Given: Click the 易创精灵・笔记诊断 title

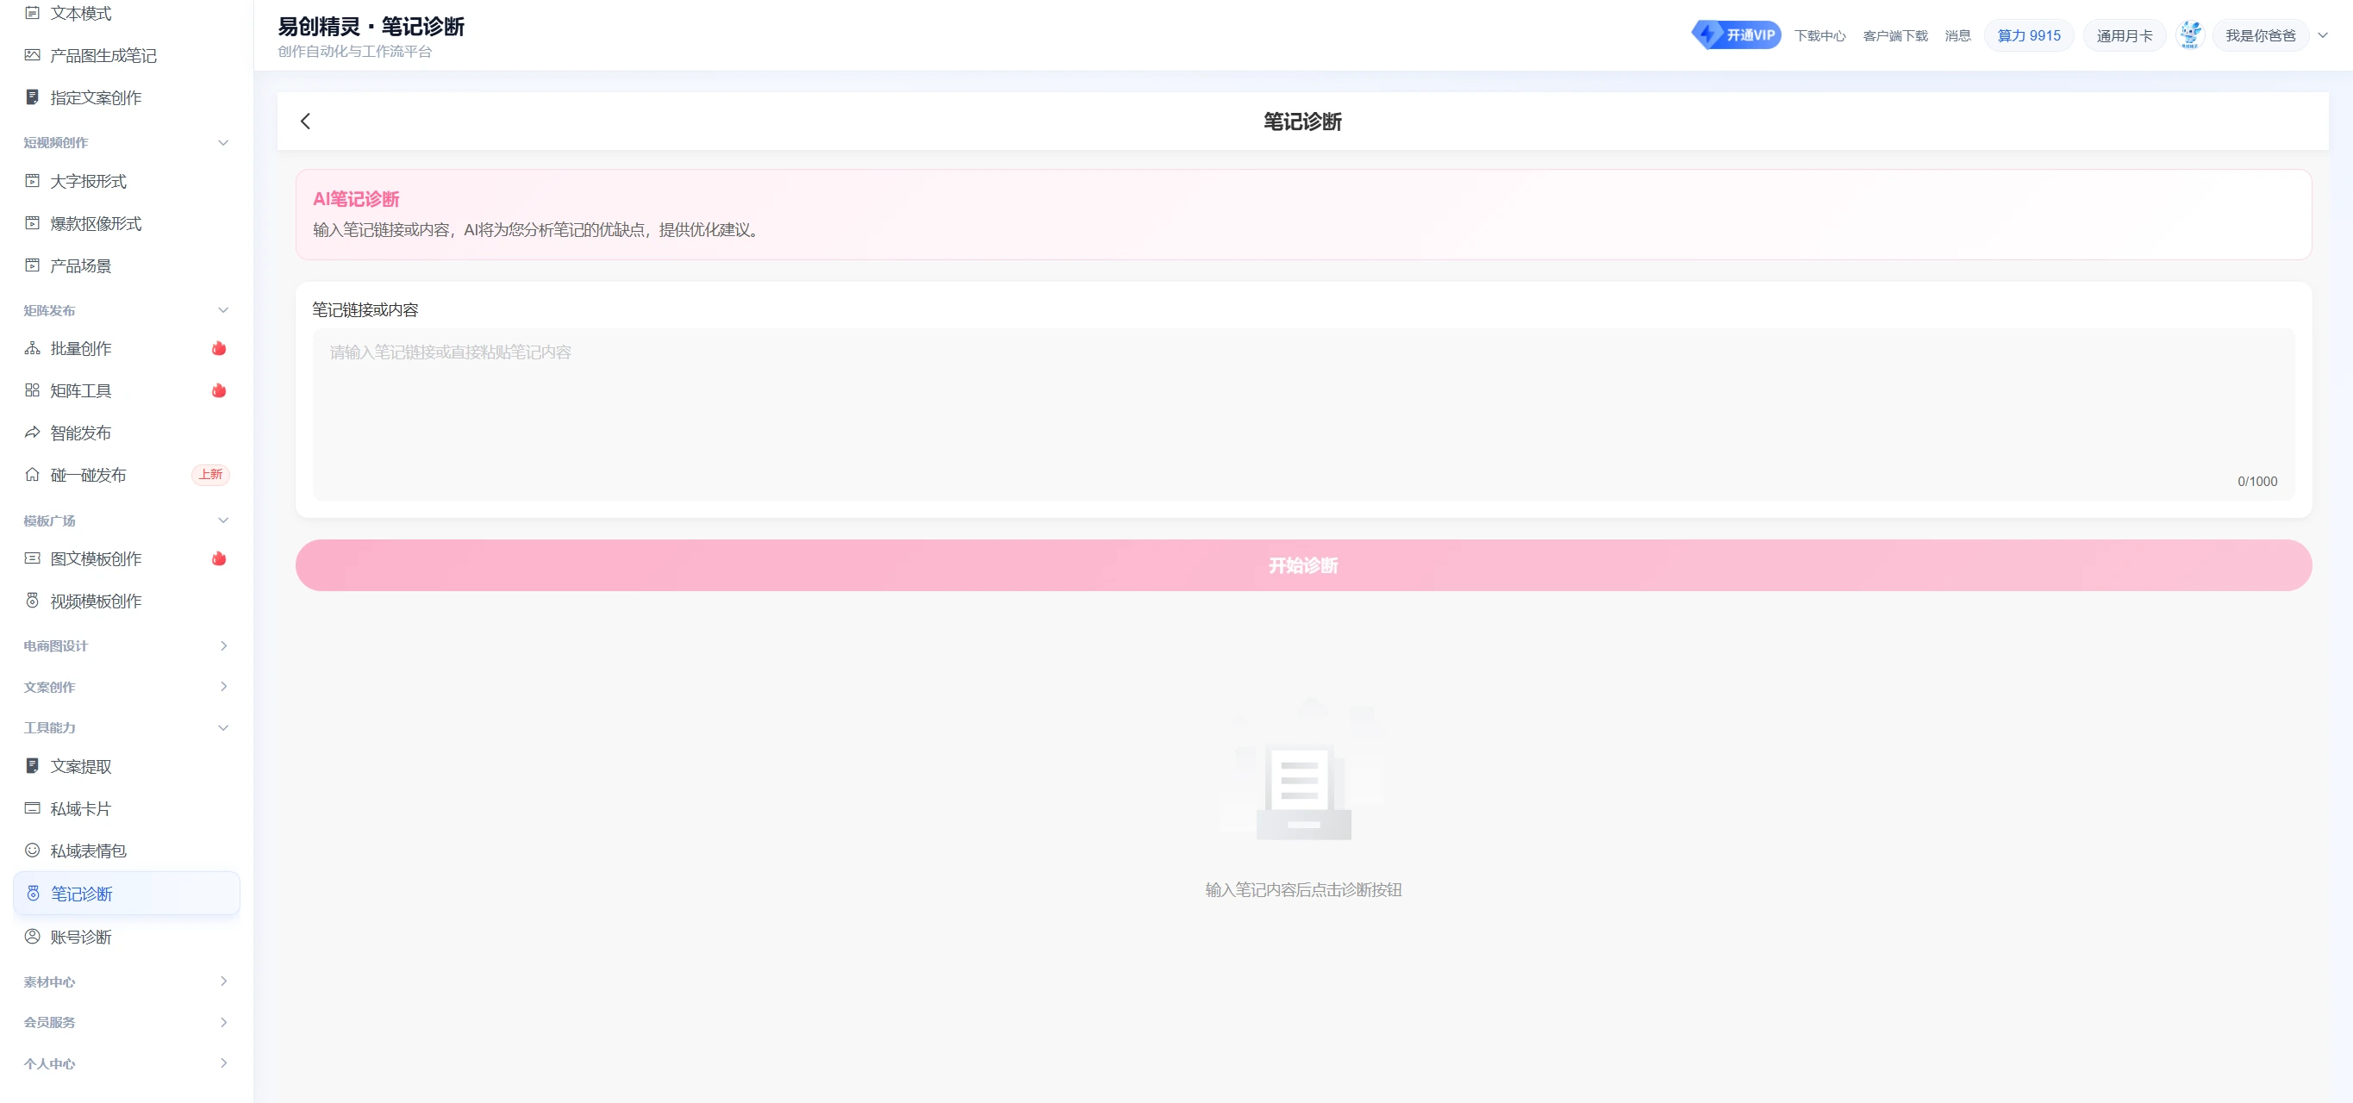Looking at the screenshot, I should [x=371, y=27].
